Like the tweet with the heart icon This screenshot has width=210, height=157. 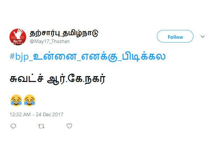[x=69, y=126]
